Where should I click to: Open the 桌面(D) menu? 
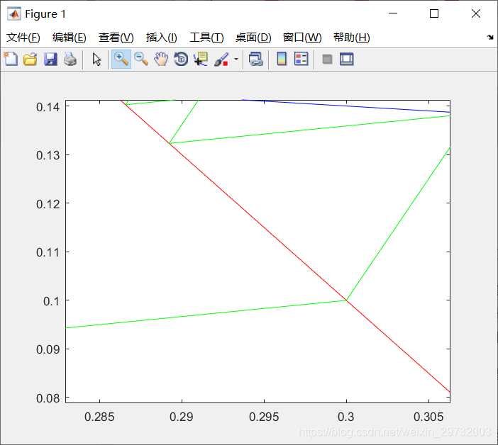point(253,38)
